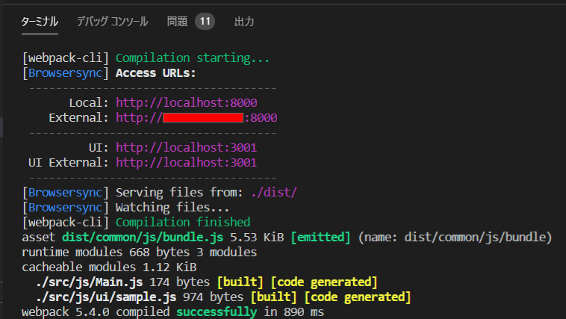Image resolution: width=566 pixels, height=319 pixels.
Task: Click the '(name: dist/common/js/bundle)' text
Action: click(x=455, y=238)
